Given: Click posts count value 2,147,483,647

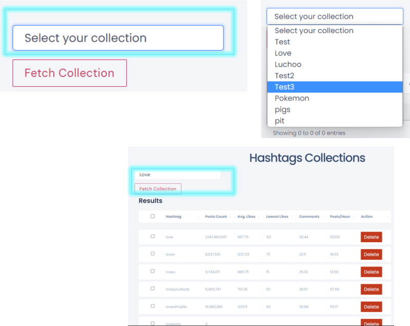Looking at the screenshot, I should click(216, 237).
